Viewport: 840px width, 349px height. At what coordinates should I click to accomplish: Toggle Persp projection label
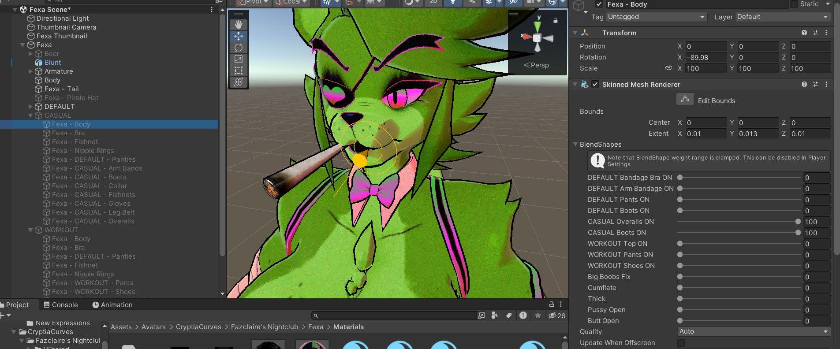click(536, 65)
